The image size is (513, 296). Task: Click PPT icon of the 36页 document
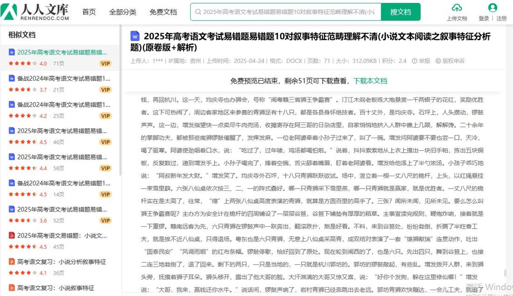pos(12,261)
